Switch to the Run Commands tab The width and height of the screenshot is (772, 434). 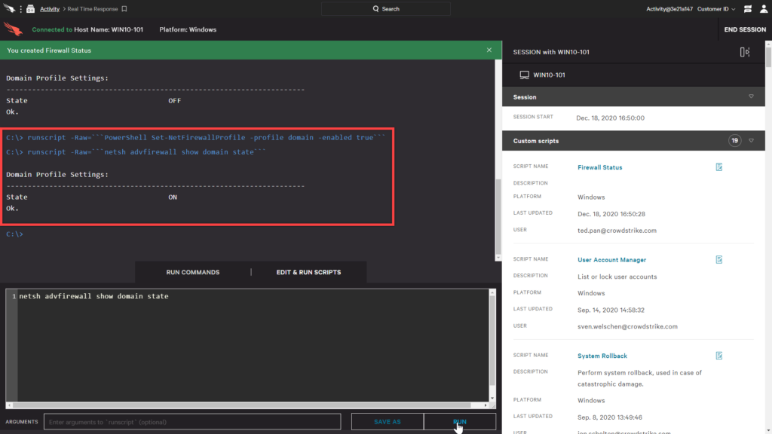pos(193,272)
